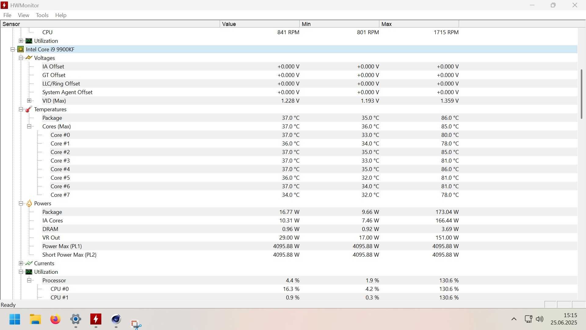Open the Tools menu
This screenshot has width=586, height=330.
click(42, 15)
